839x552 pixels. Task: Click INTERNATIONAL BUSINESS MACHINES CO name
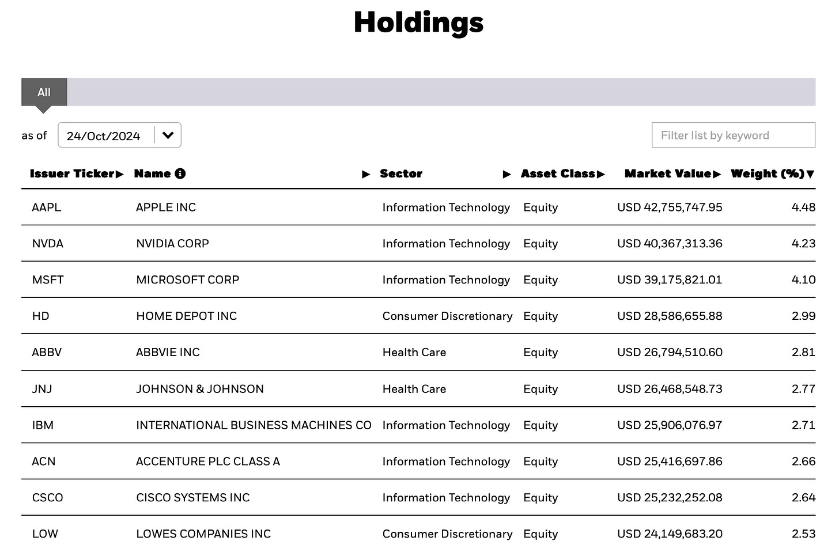point(254,425)
